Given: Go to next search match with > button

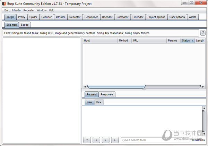Looking at the screenshot, I should tap(115, 140).
